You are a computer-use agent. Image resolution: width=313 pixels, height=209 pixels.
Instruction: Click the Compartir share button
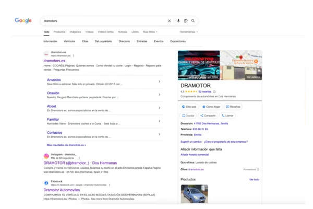click(x=208, y=115)
